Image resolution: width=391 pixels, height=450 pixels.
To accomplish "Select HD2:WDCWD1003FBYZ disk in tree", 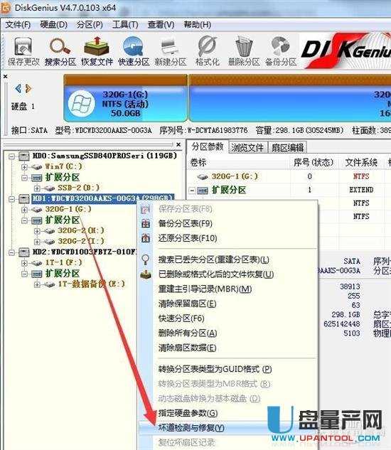I will click(84, 252).
